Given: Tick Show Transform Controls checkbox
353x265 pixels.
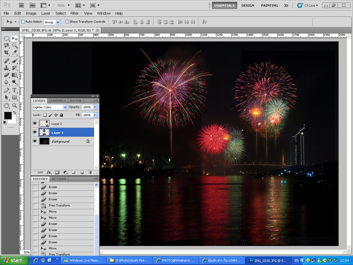Looking at the screenshot, I should click(x=67, y=22).
